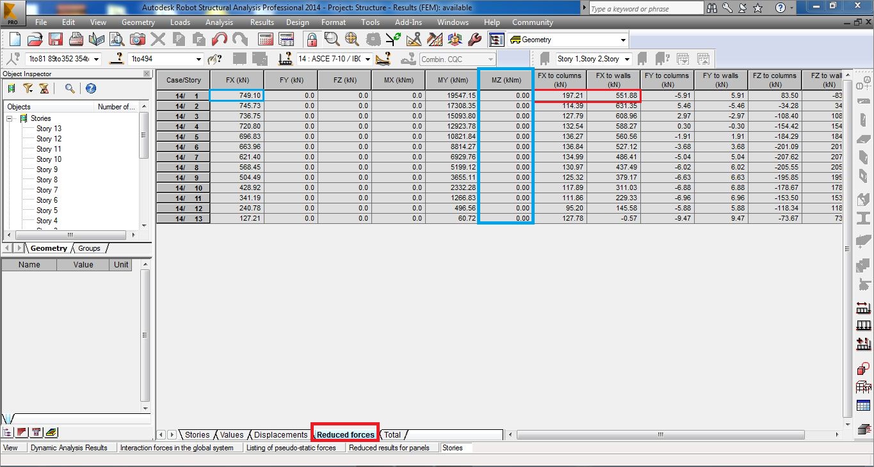Select cell value 749.10
874x467 pixels.
pyautogui.click(x=237, y=95)
